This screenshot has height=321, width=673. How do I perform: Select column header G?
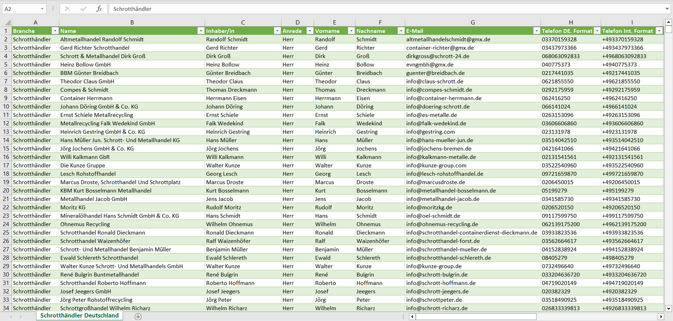pyautogui.click(x=473, y=22)
